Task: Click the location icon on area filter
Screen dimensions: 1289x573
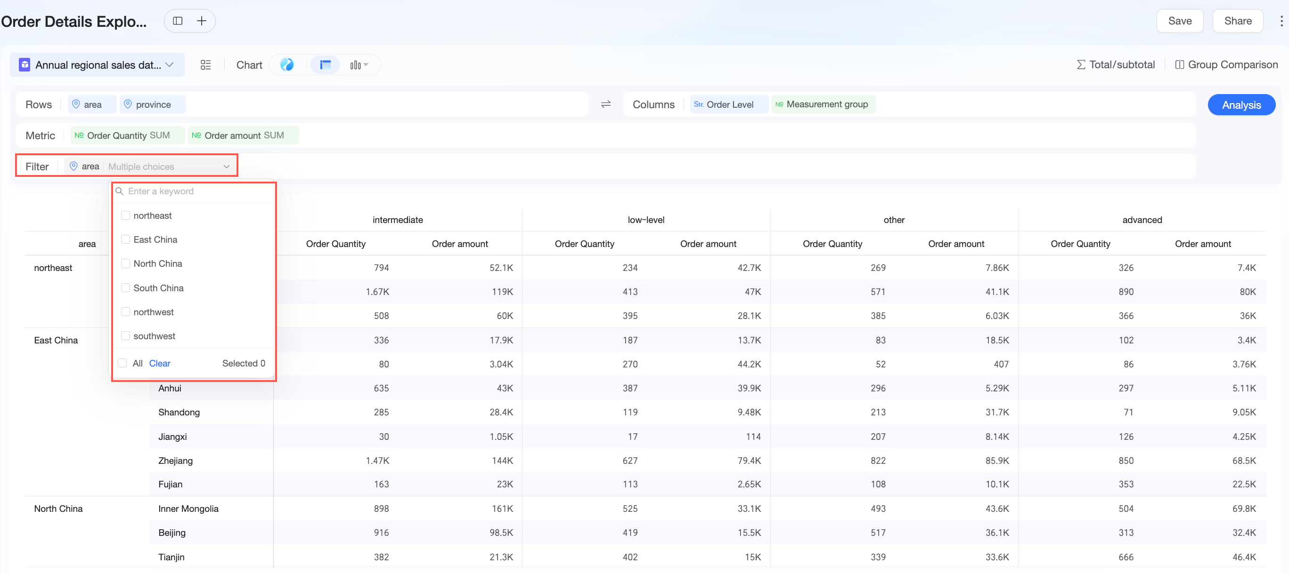Action: [x=73, y=167]
